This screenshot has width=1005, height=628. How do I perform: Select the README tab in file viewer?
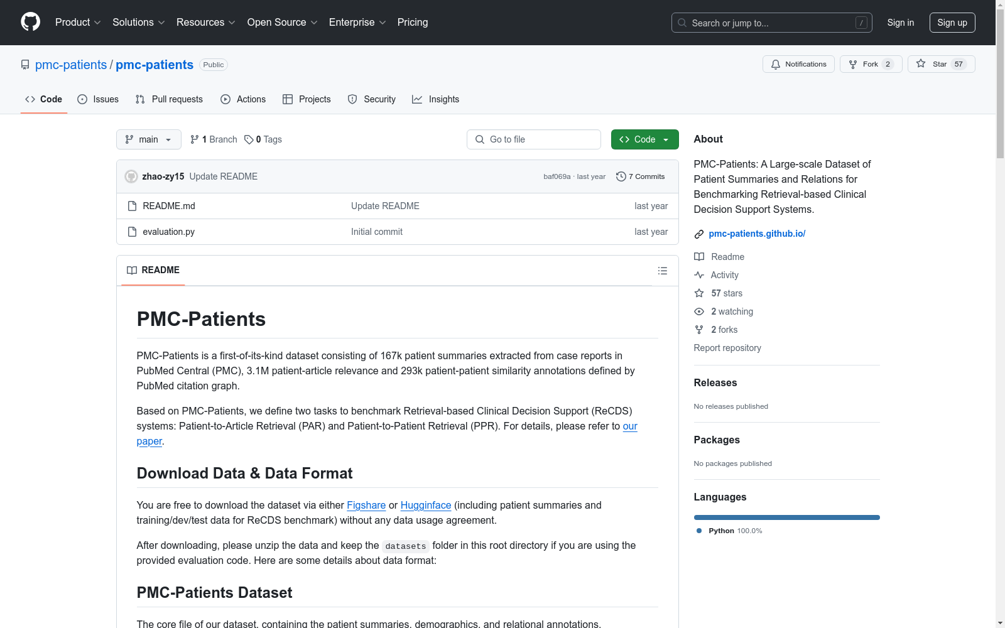pyautogui.click(x=153, y=270)
